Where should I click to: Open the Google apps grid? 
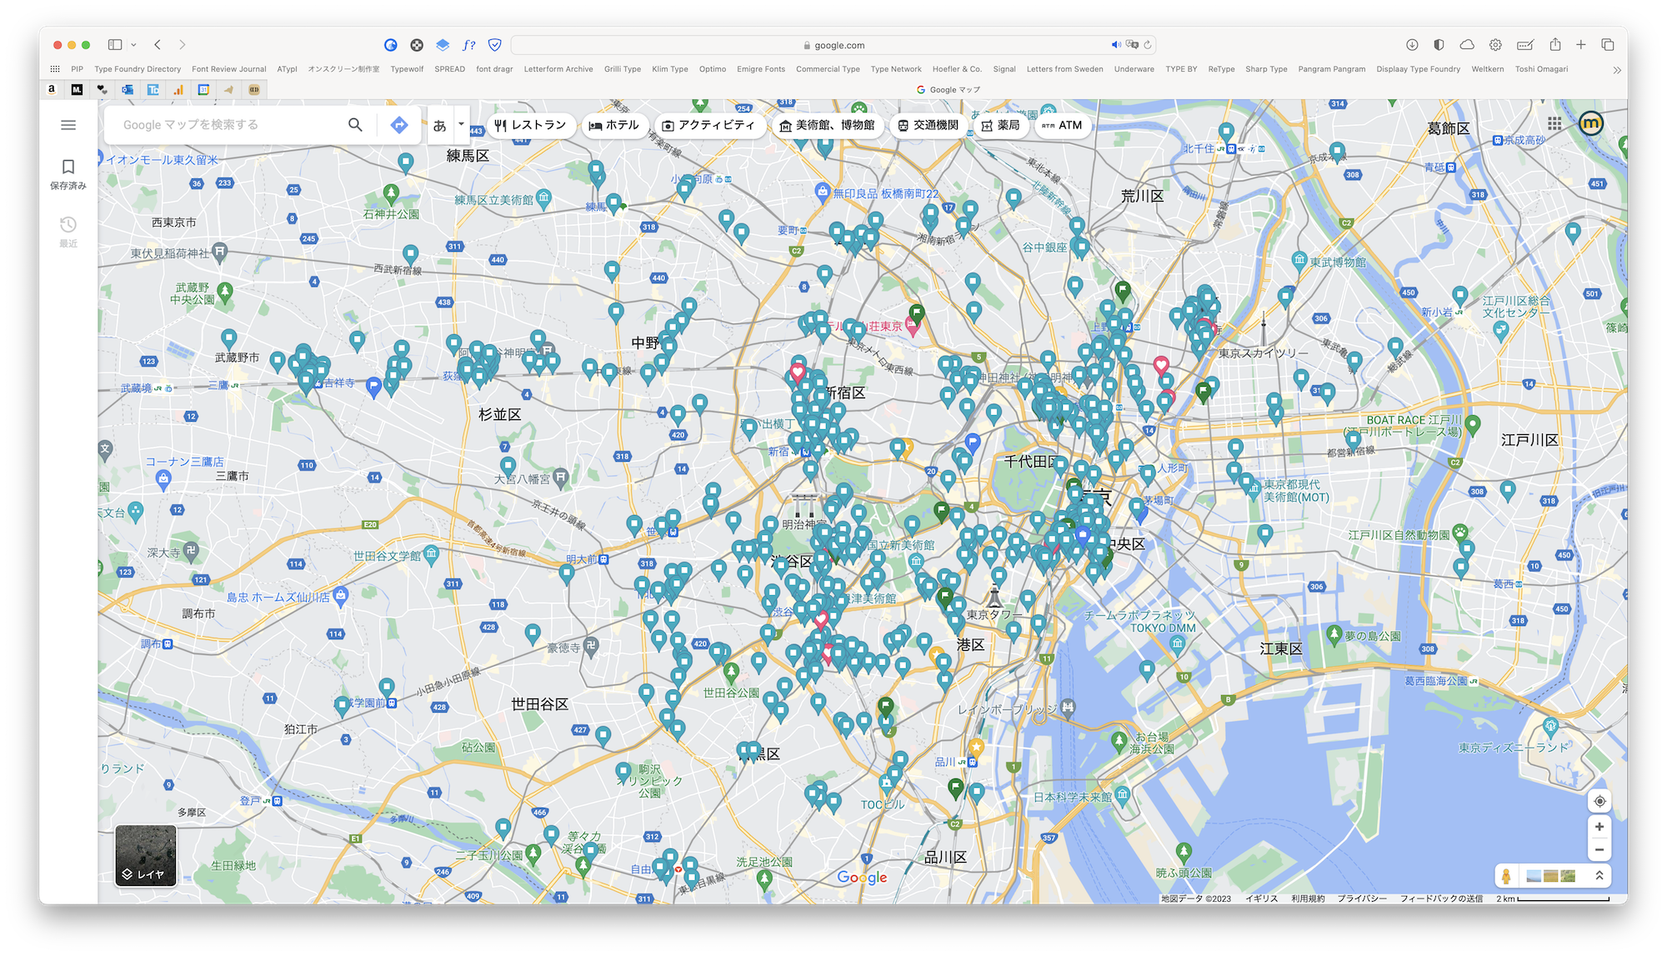[1554, 123]
